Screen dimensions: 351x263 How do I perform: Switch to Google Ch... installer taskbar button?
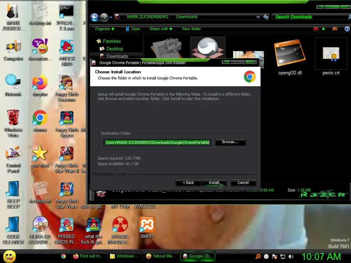click(x=198, y=256)
